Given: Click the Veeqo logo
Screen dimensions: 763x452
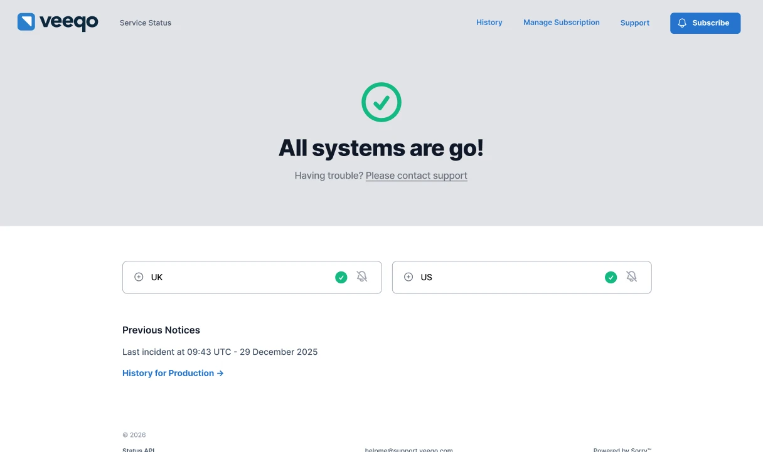Looking at the screenshot, I should (x=58, y=22).
